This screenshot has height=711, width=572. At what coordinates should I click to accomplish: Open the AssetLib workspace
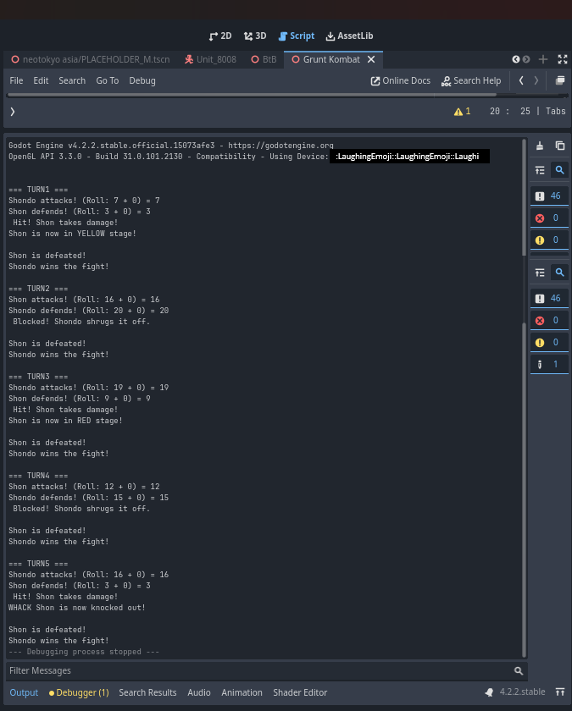tap(349, 36)
